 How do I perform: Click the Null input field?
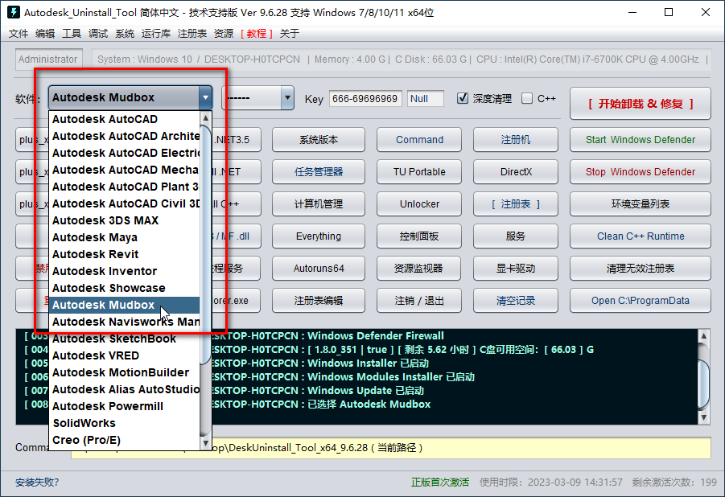tap(426, 98)
